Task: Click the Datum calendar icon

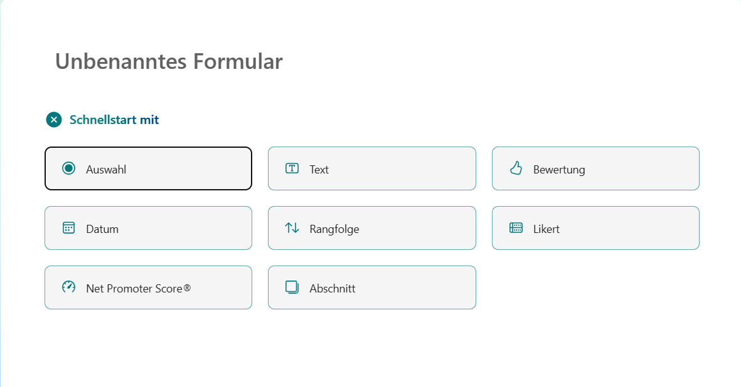Action: [69, 228]
